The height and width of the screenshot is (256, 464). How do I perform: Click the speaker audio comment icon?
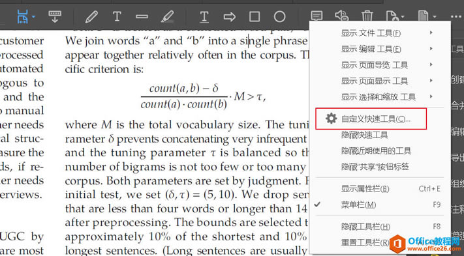click(x=341, y=16)
